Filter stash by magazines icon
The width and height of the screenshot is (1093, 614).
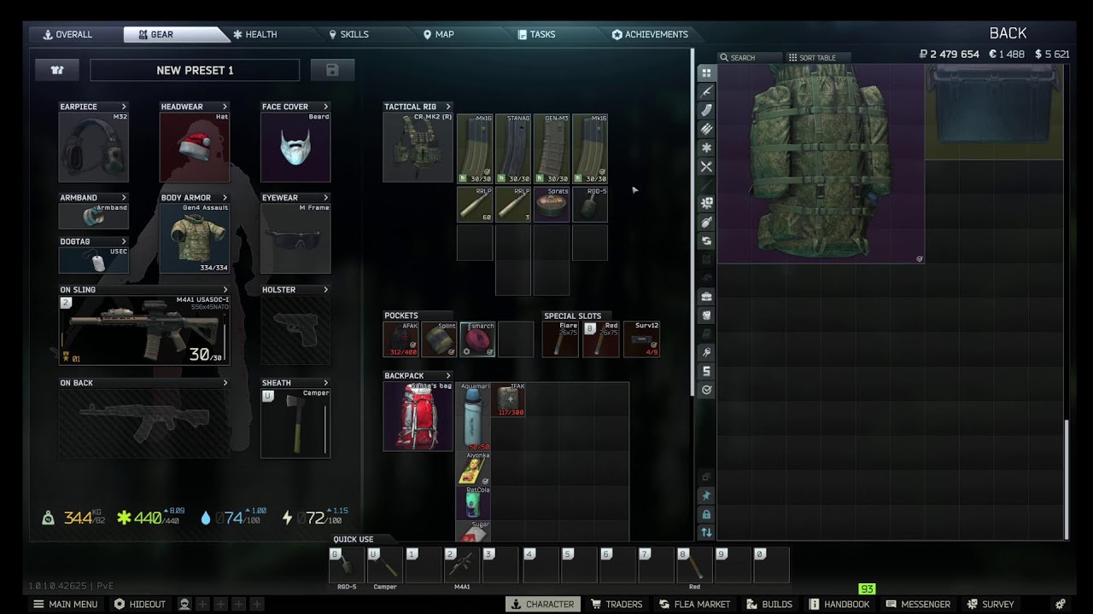(x=706, y=110)
